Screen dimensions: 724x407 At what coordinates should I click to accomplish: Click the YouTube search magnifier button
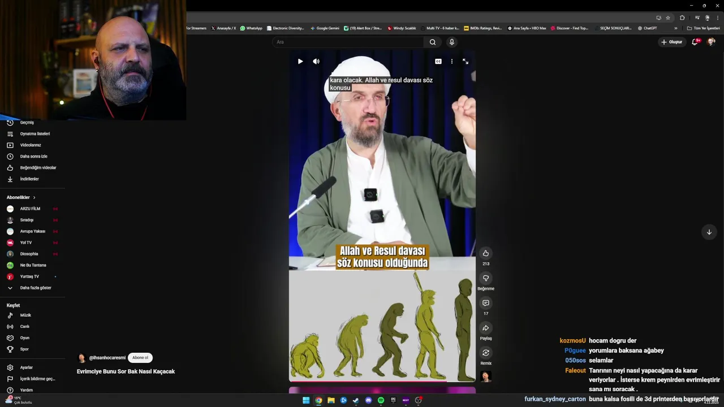[x=433, y=42]
